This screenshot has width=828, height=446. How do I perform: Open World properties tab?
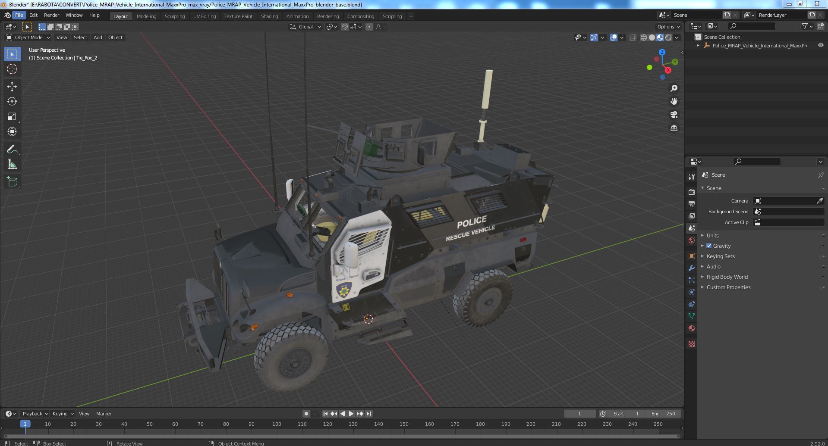[x=692, y=240]
